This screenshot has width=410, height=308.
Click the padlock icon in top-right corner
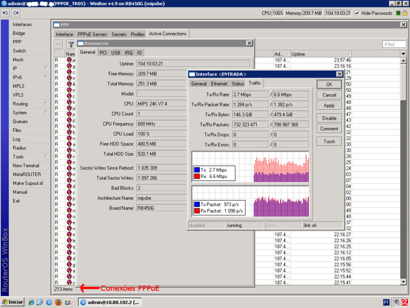point(403,13)
